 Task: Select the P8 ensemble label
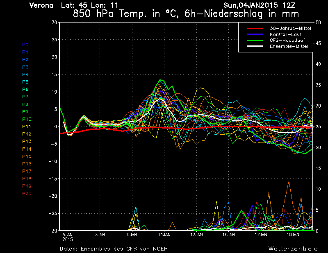[25, 104]
